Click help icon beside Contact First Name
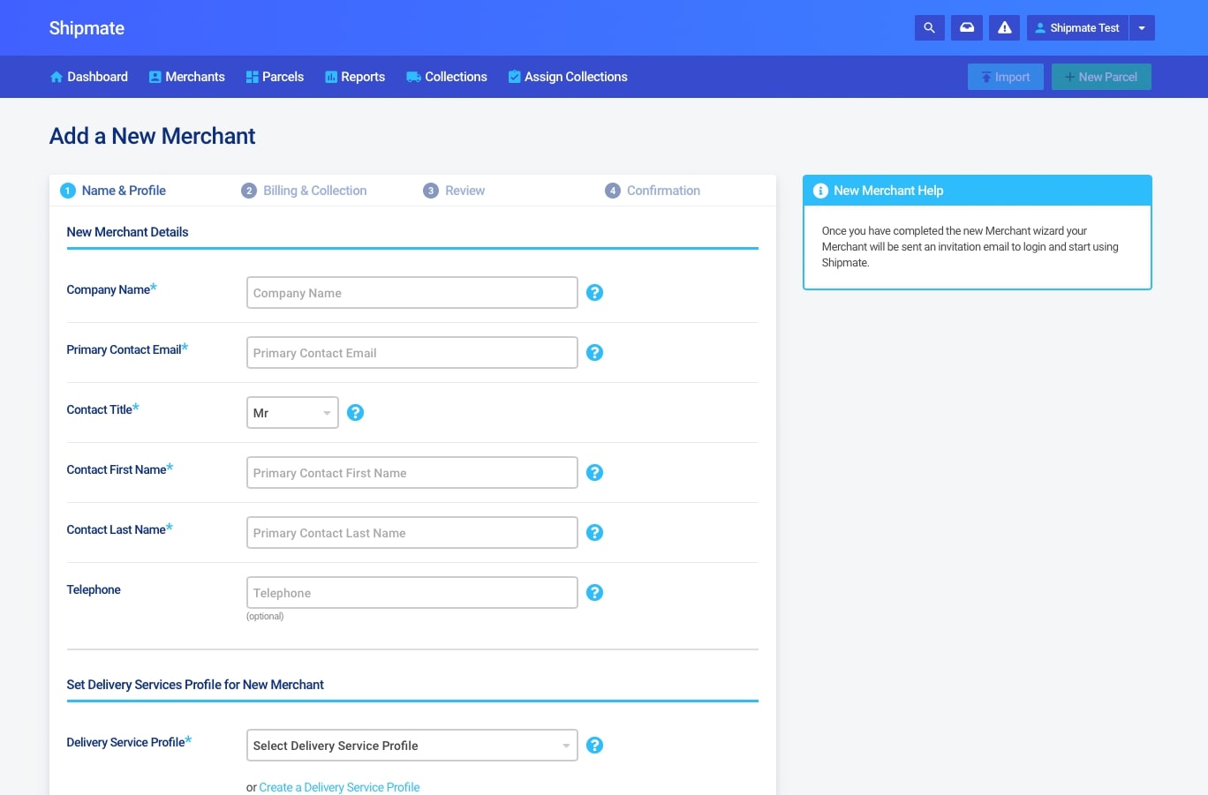This screenshot has width=1208, height=795. point(595,473)
